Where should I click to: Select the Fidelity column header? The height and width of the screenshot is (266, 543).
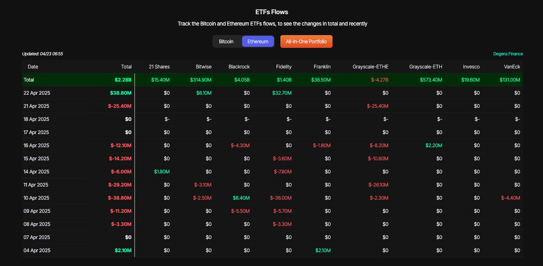[x=284, y=66]
